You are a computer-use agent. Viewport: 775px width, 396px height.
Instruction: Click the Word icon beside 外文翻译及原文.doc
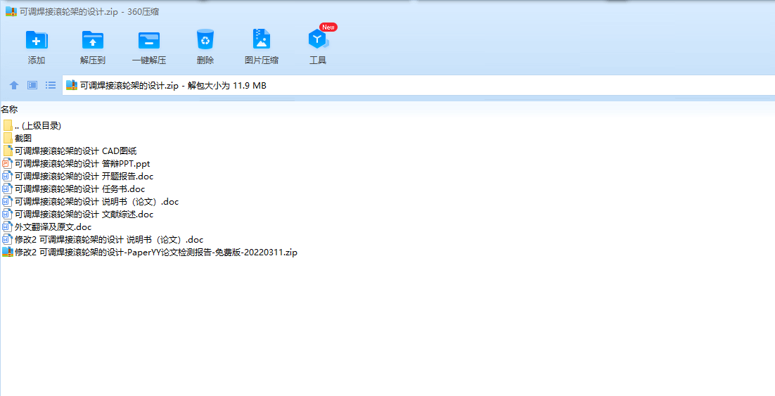8,227
